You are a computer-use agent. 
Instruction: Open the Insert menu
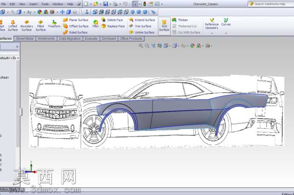pyautogui.click(x=33, y=4)
